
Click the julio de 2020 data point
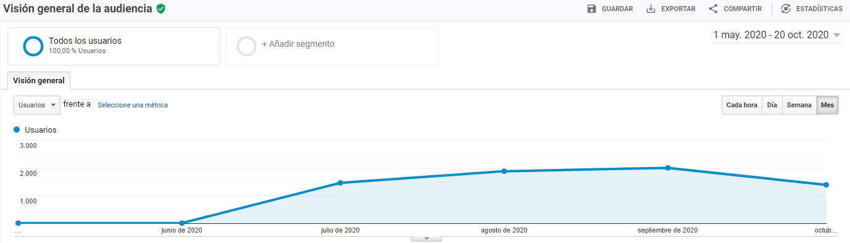coord(340,183)
